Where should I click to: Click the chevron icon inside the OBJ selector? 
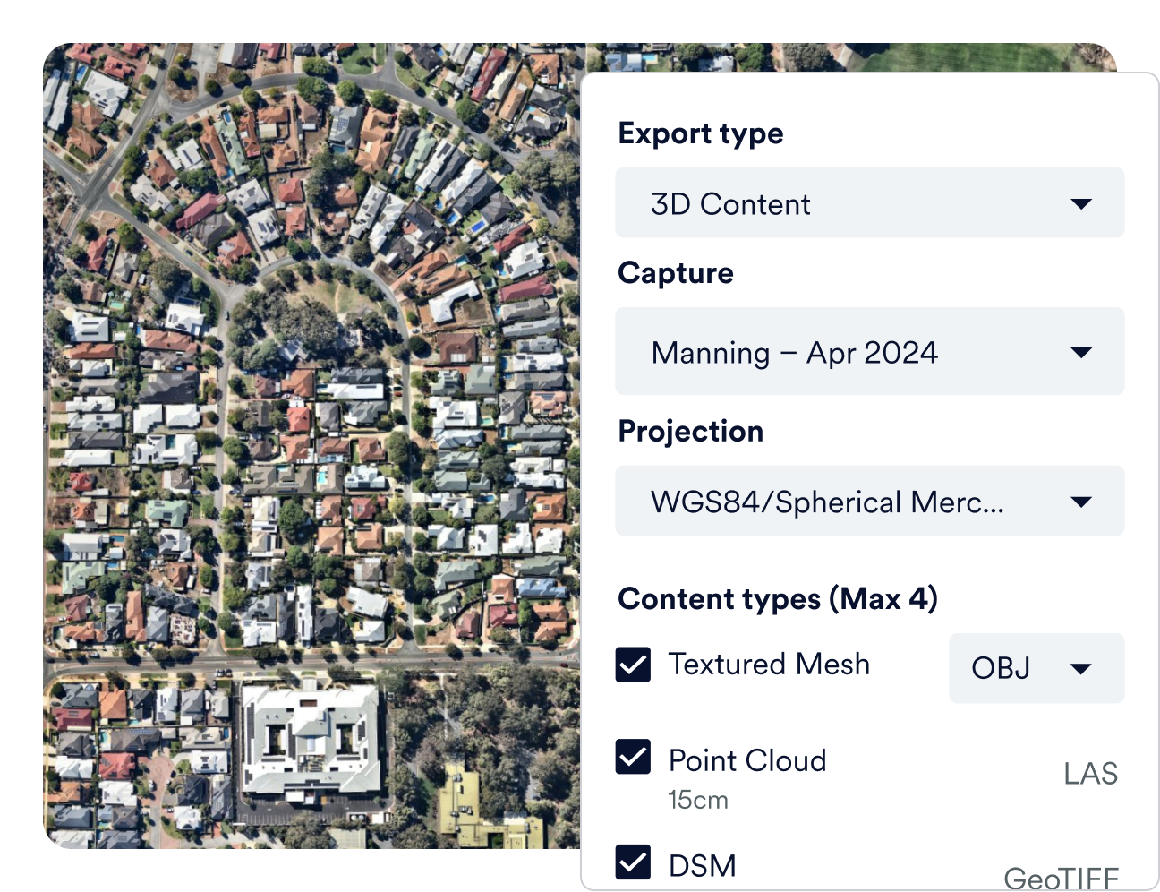tap(1081, 668)
